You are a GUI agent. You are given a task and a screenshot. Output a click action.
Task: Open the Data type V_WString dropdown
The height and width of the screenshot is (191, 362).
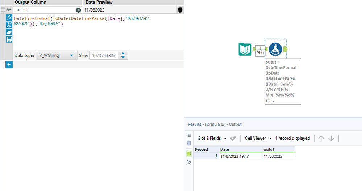coord(57,55)
